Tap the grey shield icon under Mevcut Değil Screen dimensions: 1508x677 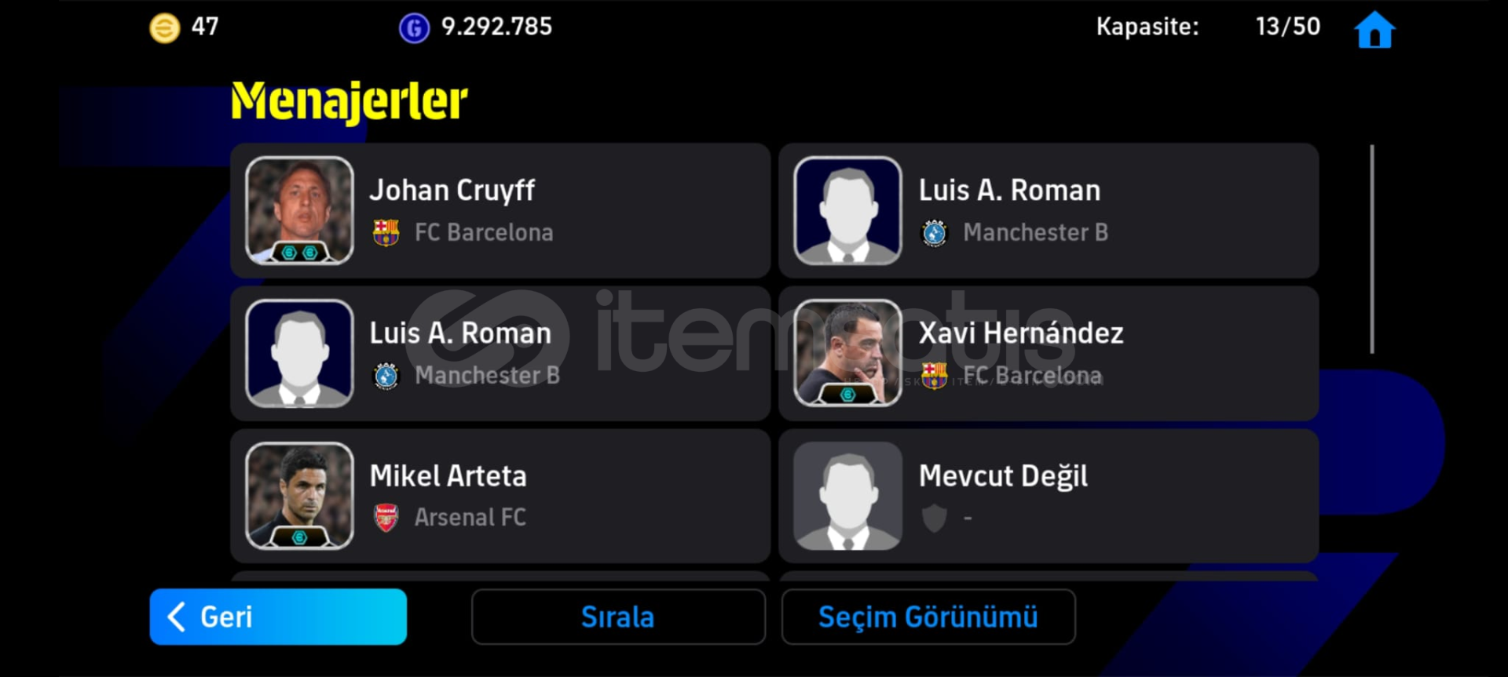coord(934,518)
